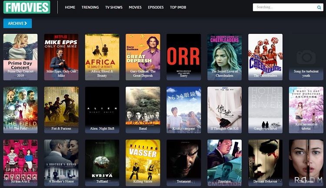
Task: Go to TV Shows section
Action: point(114,7)
